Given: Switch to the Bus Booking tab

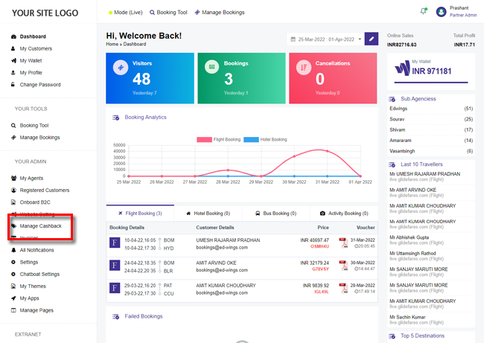Looking at the screenshot, I should (x=276, y=214).
